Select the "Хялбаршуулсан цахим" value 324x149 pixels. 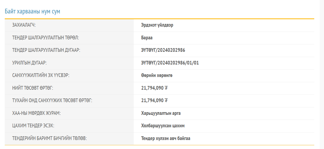coord(163,126)
